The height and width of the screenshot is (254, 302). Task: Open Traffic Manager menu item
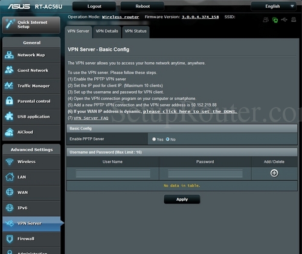coord(31,86)
